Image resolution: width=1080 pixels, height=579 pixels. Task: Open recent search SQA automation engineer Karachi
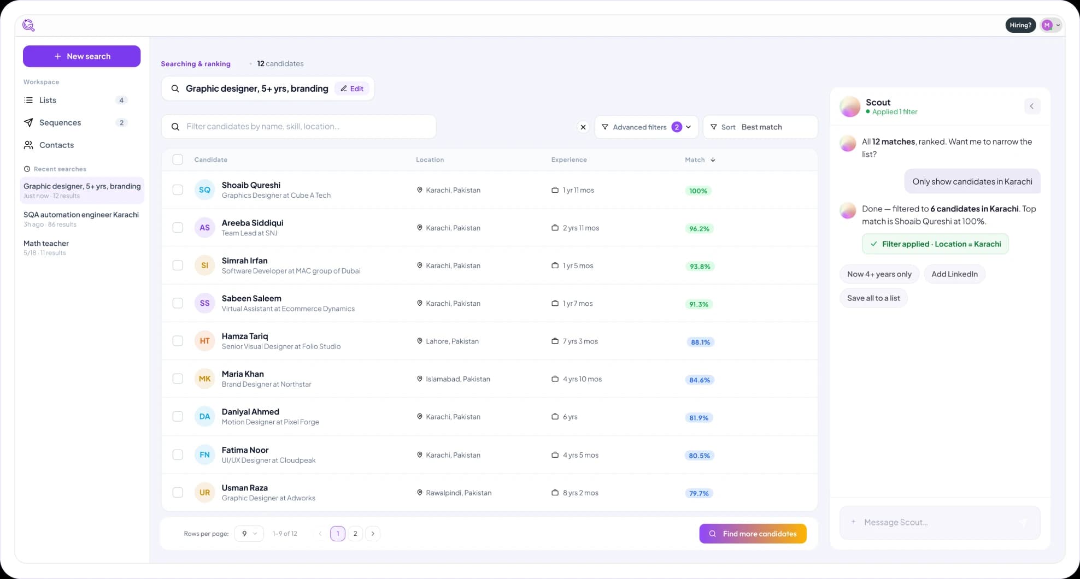(82, 219)
